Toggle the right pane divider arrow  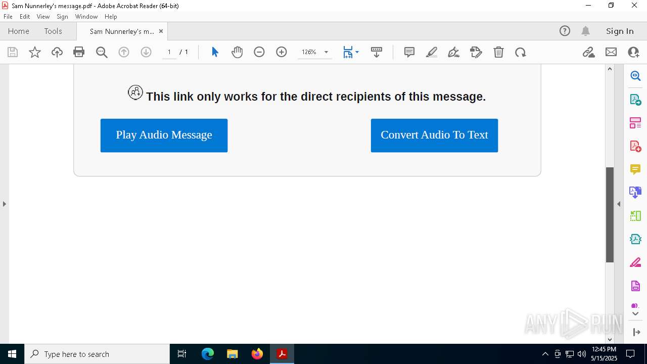coord(619,204)
